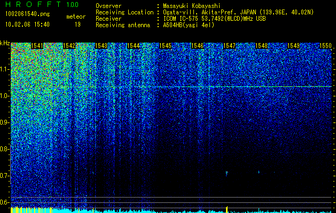Screen dimensions: 336x213
Task: Click the Receiving antenna label
Action: 123,25
